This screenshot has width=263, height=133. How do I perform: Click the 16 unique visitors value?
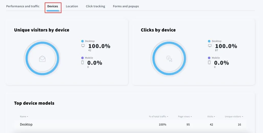pos(239,125)
